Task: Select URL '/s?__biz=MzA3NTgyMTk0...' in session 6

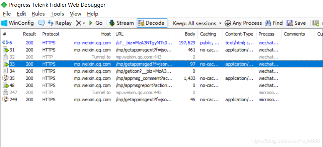Action: point(144,43)
